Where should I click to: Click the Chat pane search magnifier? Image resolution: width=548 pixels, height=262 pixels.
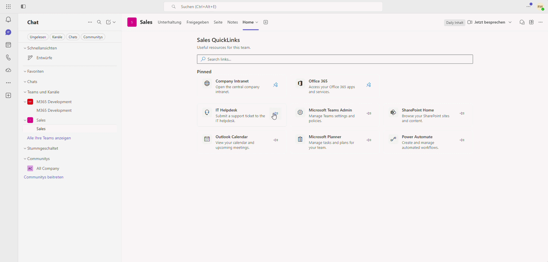[99, 22]
